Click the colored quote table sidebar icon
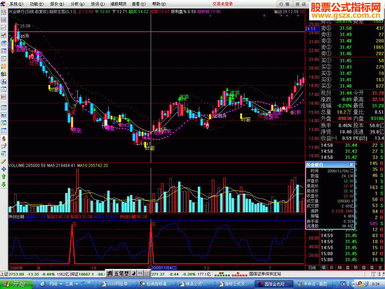This screenshot has width=385, height=289. [x=4, y=20]
